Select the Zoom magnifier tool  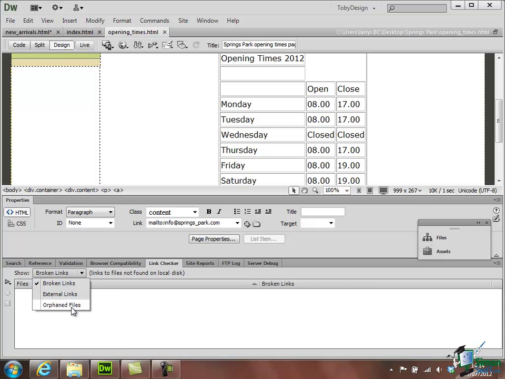tap(315, 191)
